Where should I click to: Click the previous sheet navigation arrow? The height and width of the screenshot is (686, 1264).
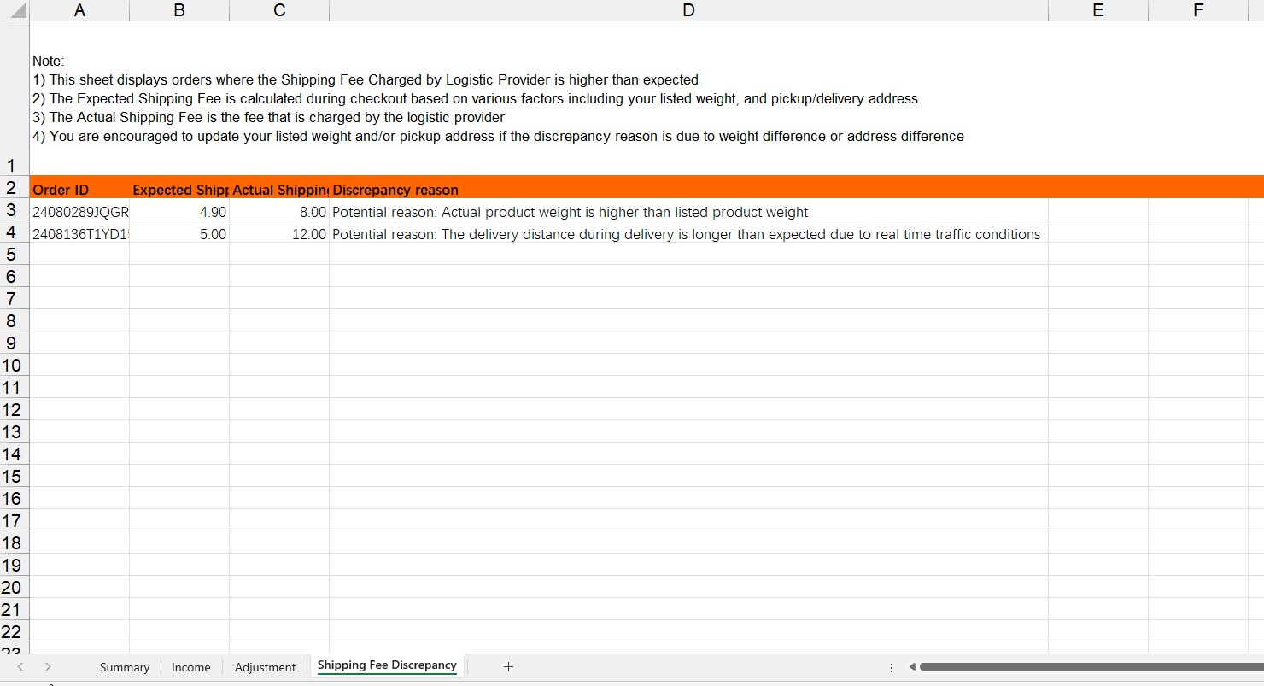[20, 666]
